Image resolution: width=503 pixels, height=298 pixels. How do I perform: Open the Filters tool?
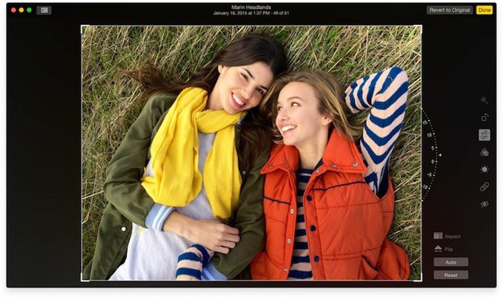click(x=484, y=152)
